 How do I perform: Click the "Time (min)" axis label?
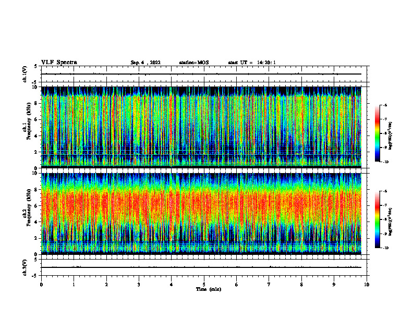tap(209, 289)
